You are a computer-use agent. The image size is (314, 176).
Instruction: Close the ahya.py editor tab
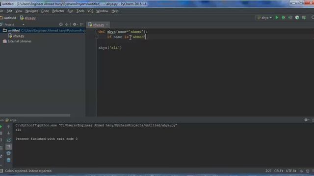coord(107,24)
